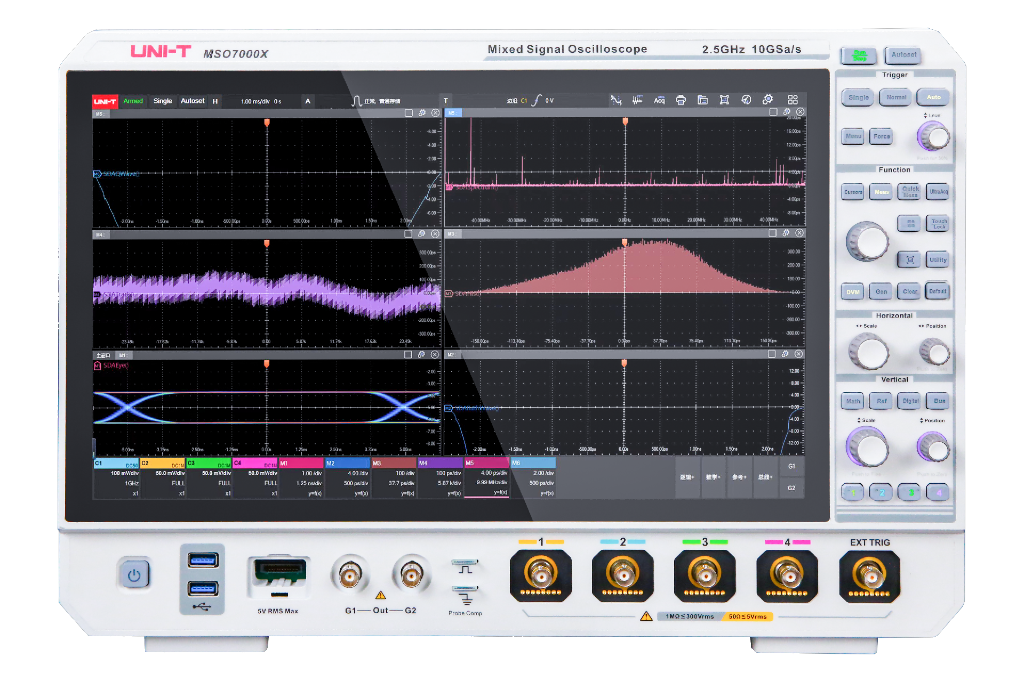Screen dimensions: 1024x682
Task: Select the M6 math channel tab
Action: click(x=533, y=478)
